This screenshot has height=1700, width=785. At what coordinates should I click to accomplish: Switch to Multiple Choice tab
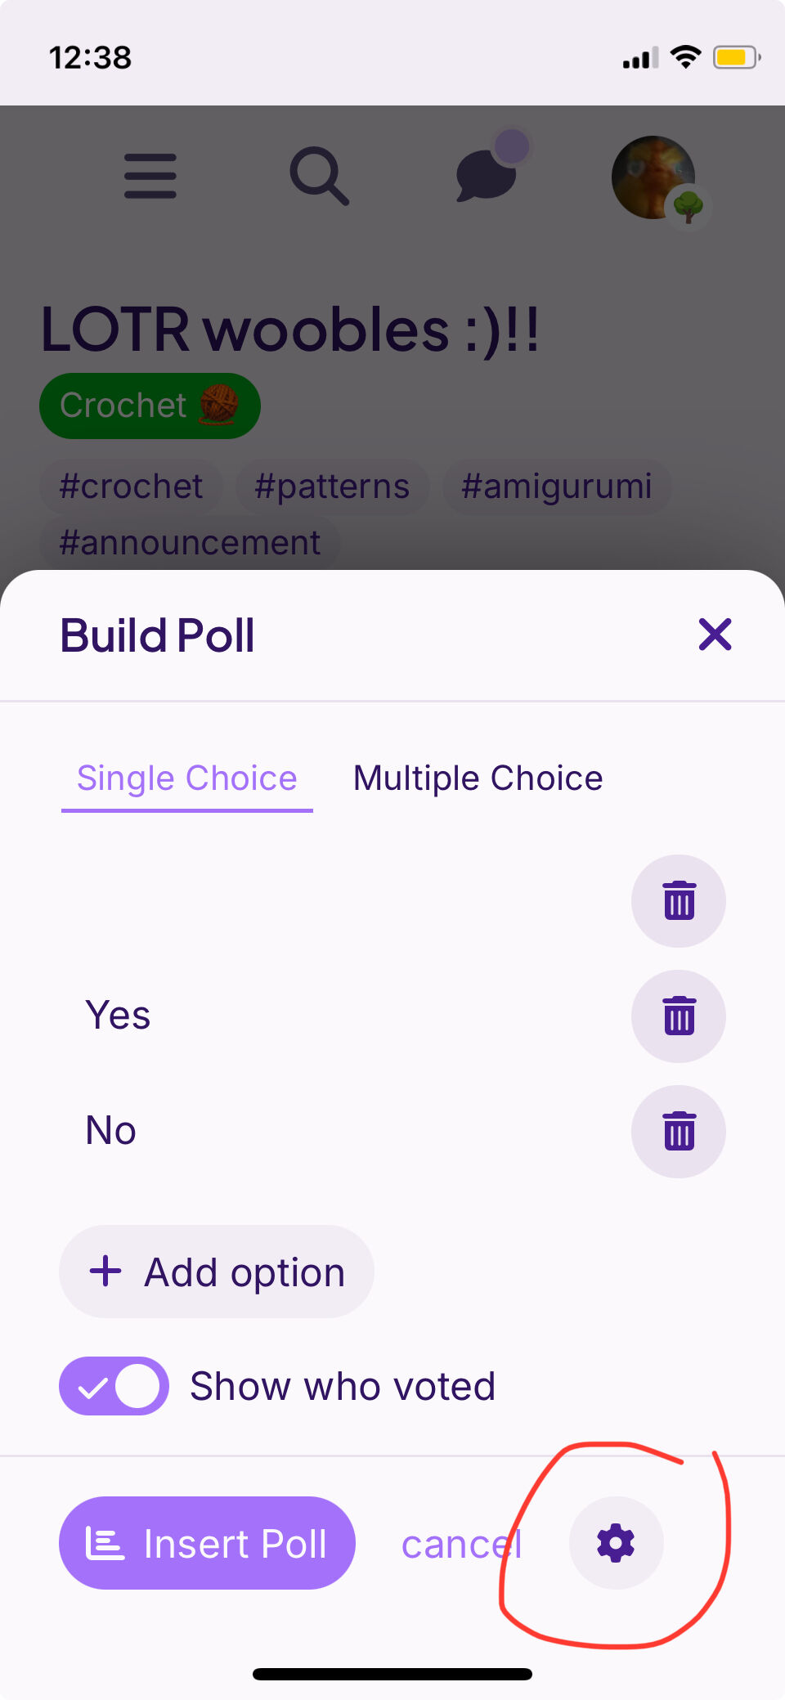pos(478,778)
